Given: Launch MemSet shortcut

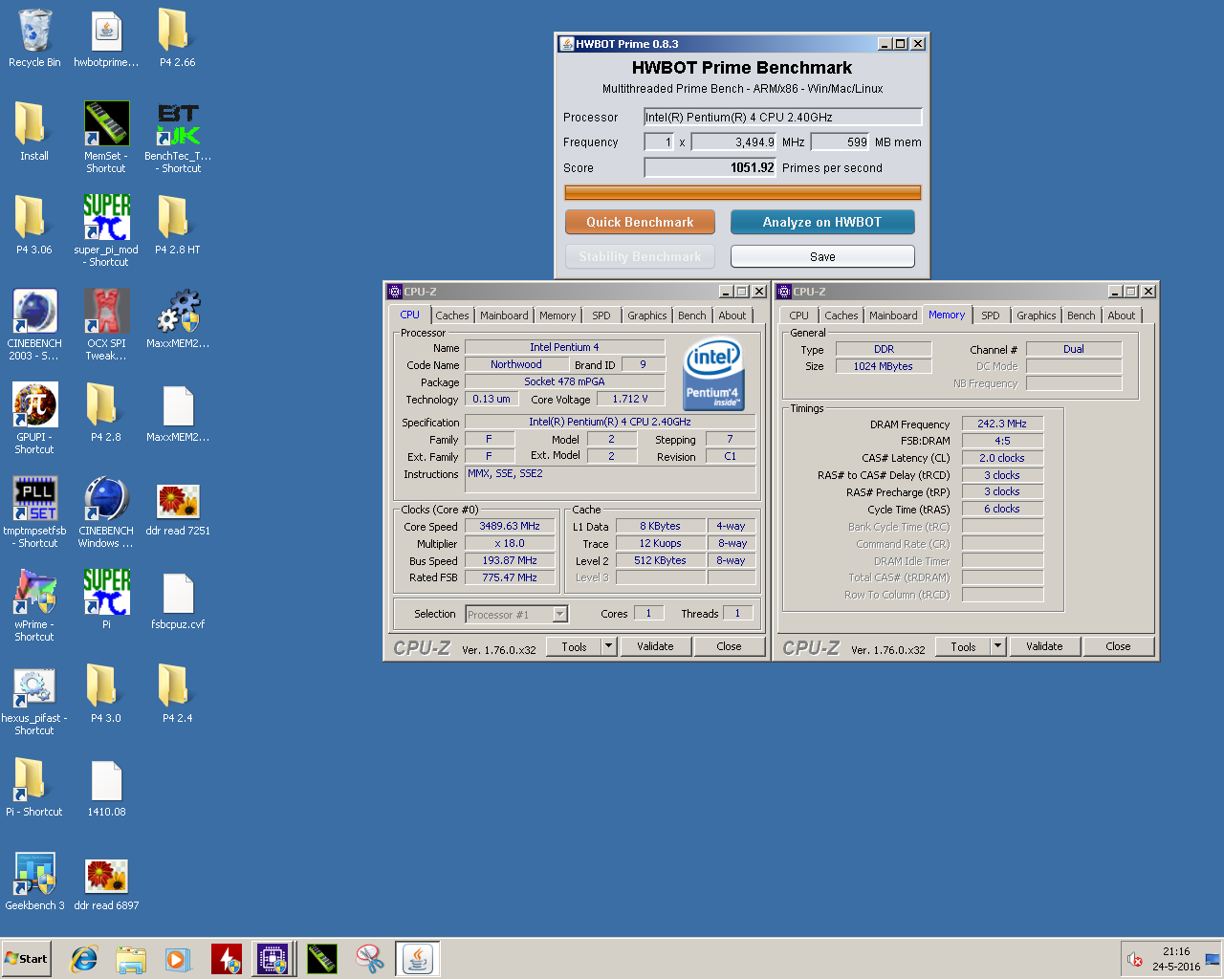Looking at the screenshot, I should [x=106, y=138].
